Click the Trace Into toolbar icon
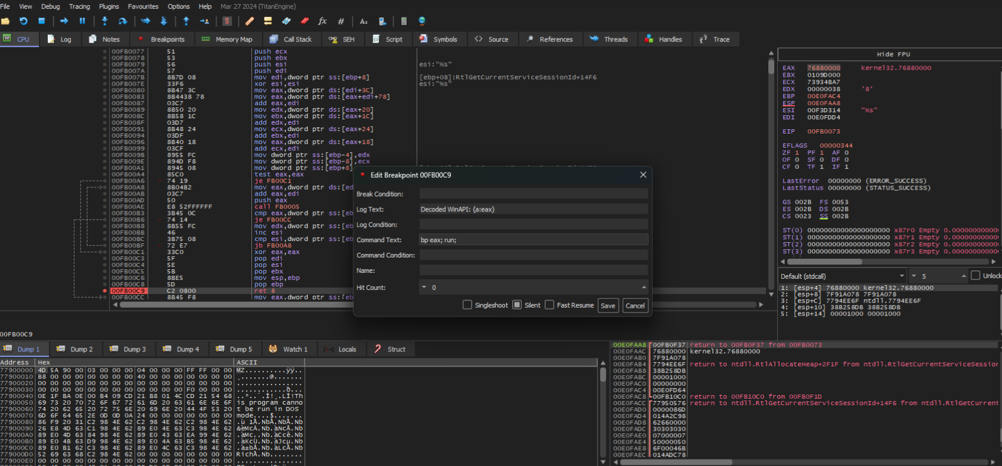This screenshot has width=1002, height=466. (146, 21)
